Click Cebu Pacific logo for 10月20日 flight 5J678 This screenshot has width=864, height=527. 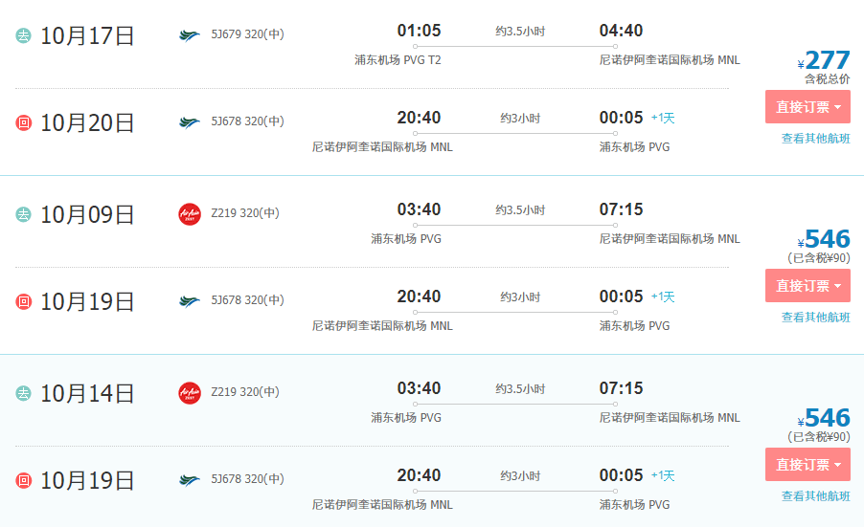point(189,122)
